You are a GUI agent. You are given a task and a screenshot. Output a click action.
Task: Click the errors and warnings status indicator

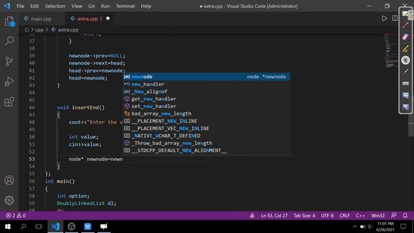[16, 216]
